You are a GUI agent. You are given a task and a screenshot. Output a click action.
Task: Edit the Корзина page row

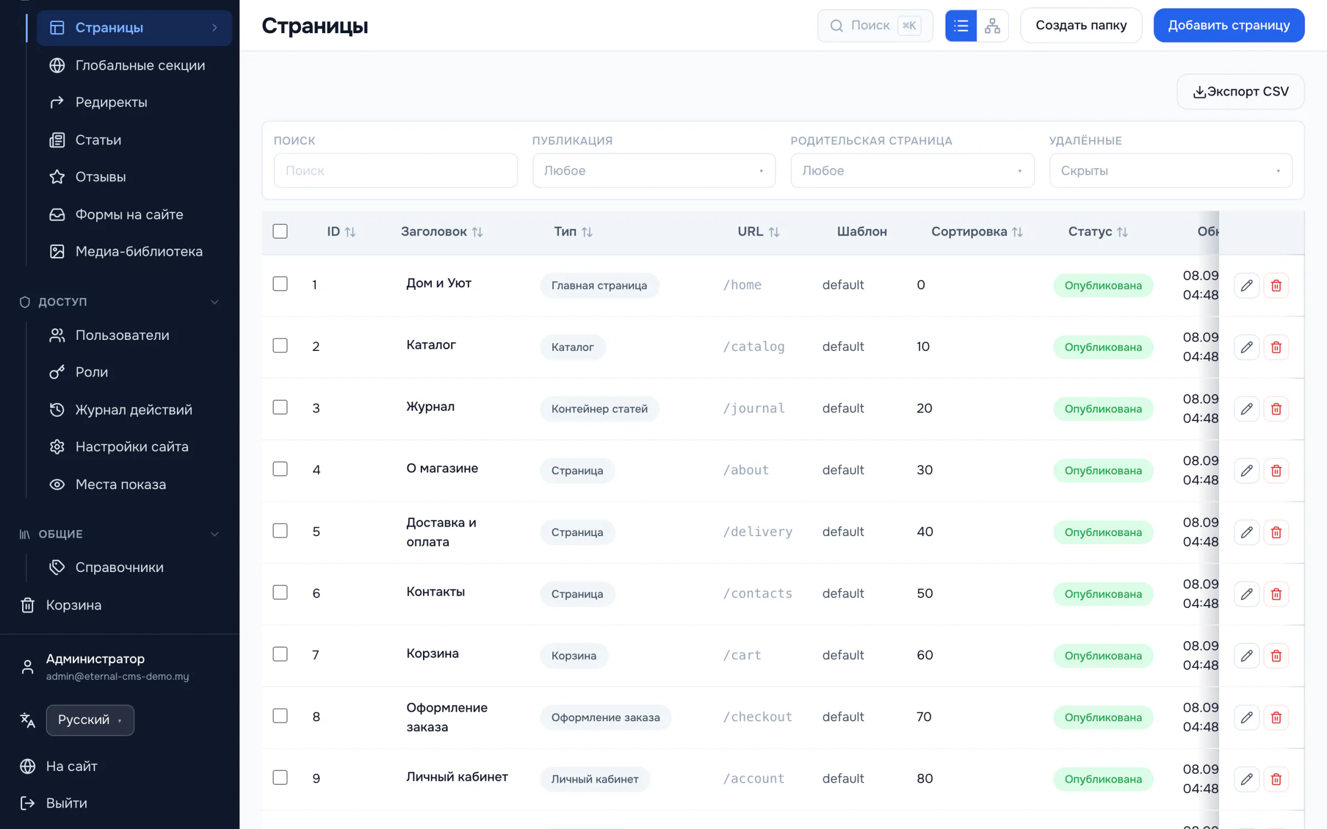point(1246,656)
